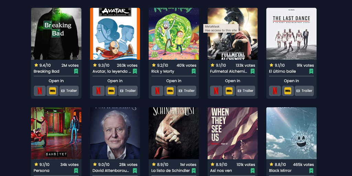Click the Black Mirror poster image
352x176 pixels.
coord(291,133)
